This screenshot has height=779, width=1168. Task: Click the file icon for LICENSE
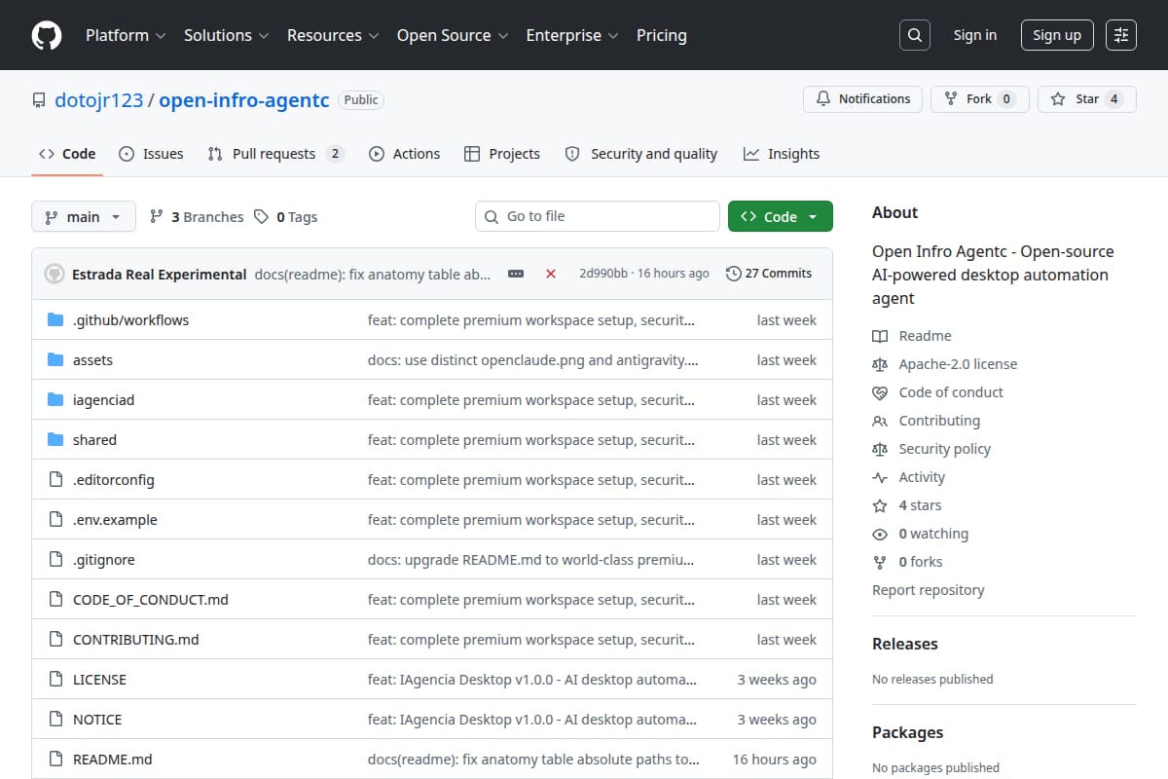pyautogui.click(x=55, y=680)
